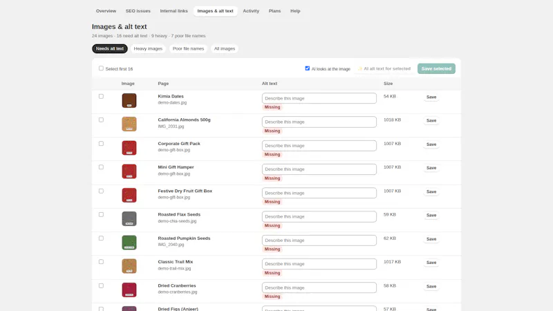
Task: Open the Corporate Gift Pack thumbnail
Action: point(129,148)
